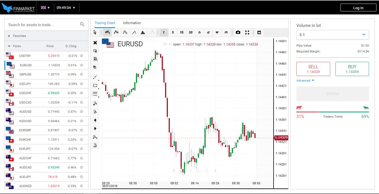This screenshot has width=379, height=194.
Task: Click the overlapping-squares tool in left toolbar
Action: click(x=95, y=67)
